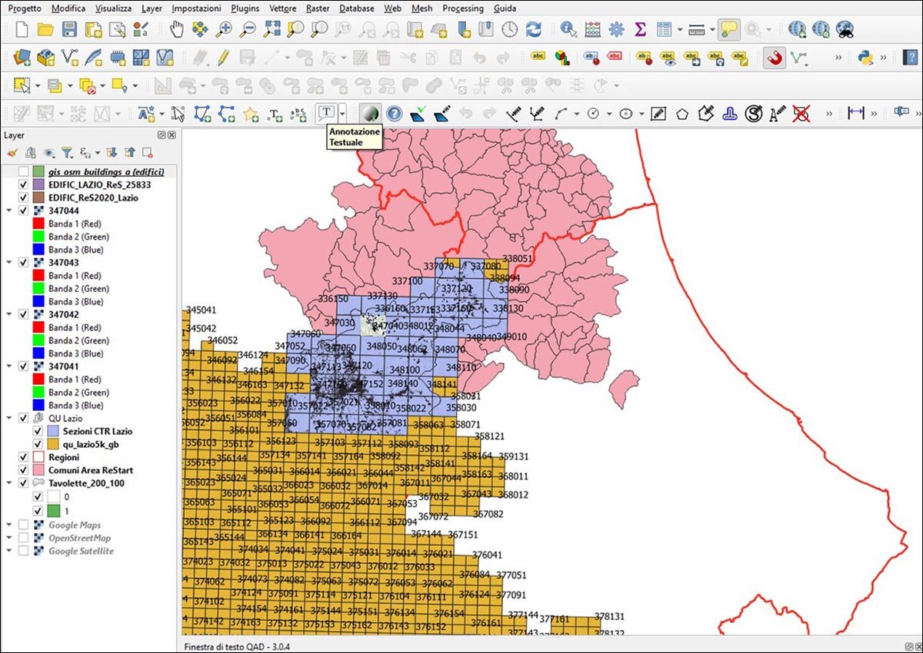Hide raster layer 347044
Screen dimensions: 923x653
pos(23,210)
